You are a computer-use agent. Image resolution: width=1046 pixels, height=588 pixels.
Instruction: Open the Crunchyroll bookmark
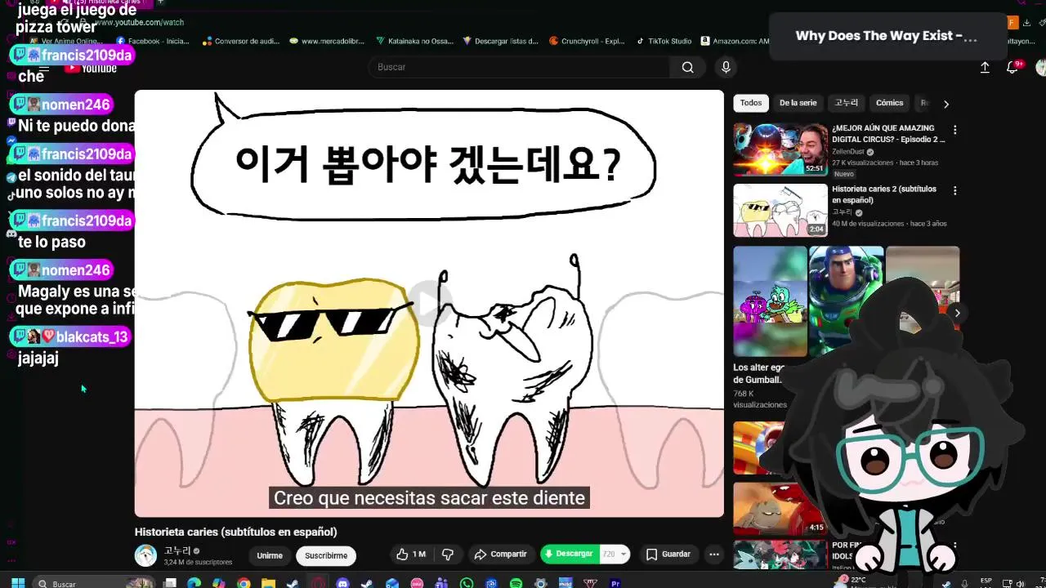point(587,41)
